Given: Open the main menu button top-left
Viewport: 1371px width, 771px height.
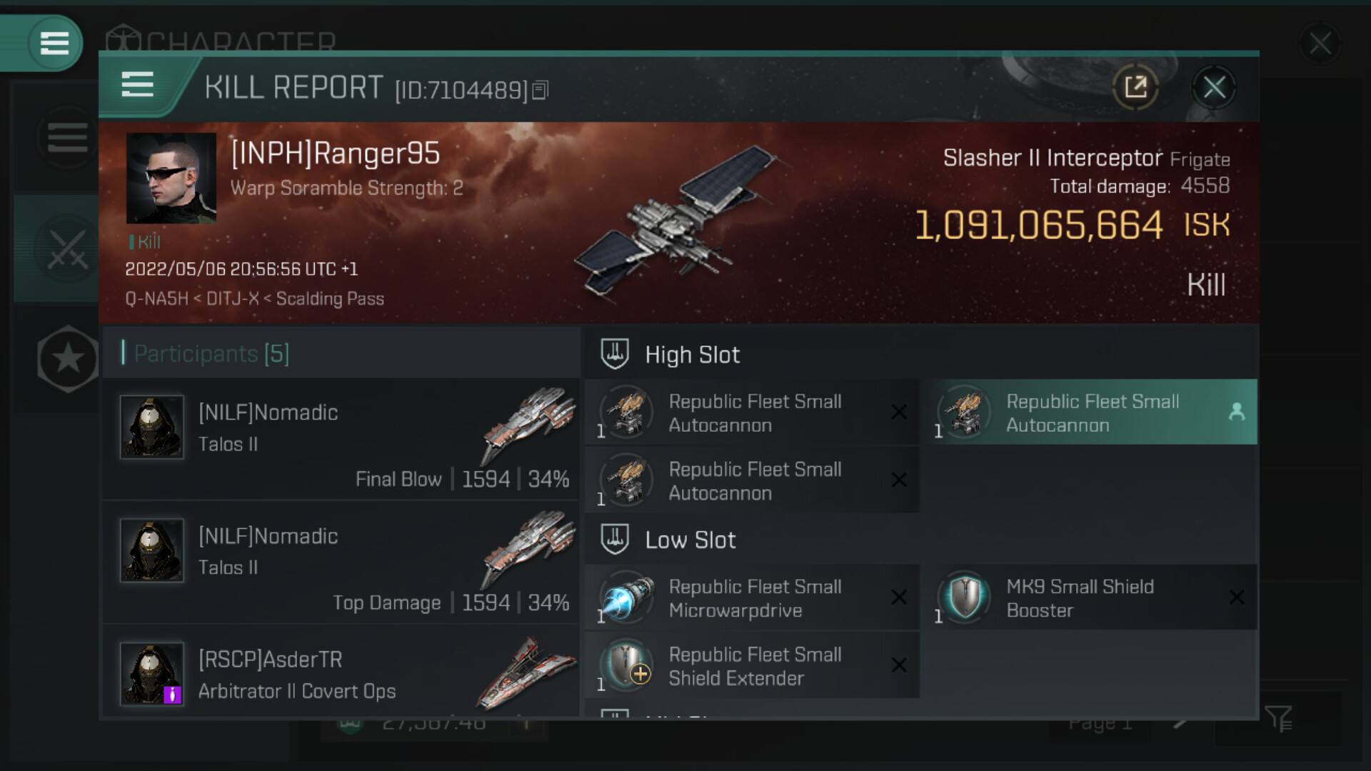Looking at the screenshot, I should point(54,43).
